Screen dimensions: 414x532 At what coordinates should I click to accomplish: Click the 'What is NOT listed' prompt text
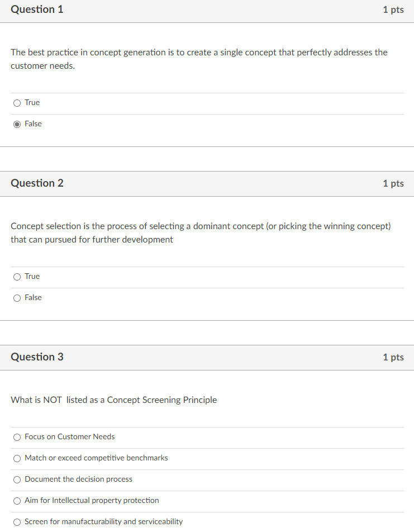tap(113, 400)
